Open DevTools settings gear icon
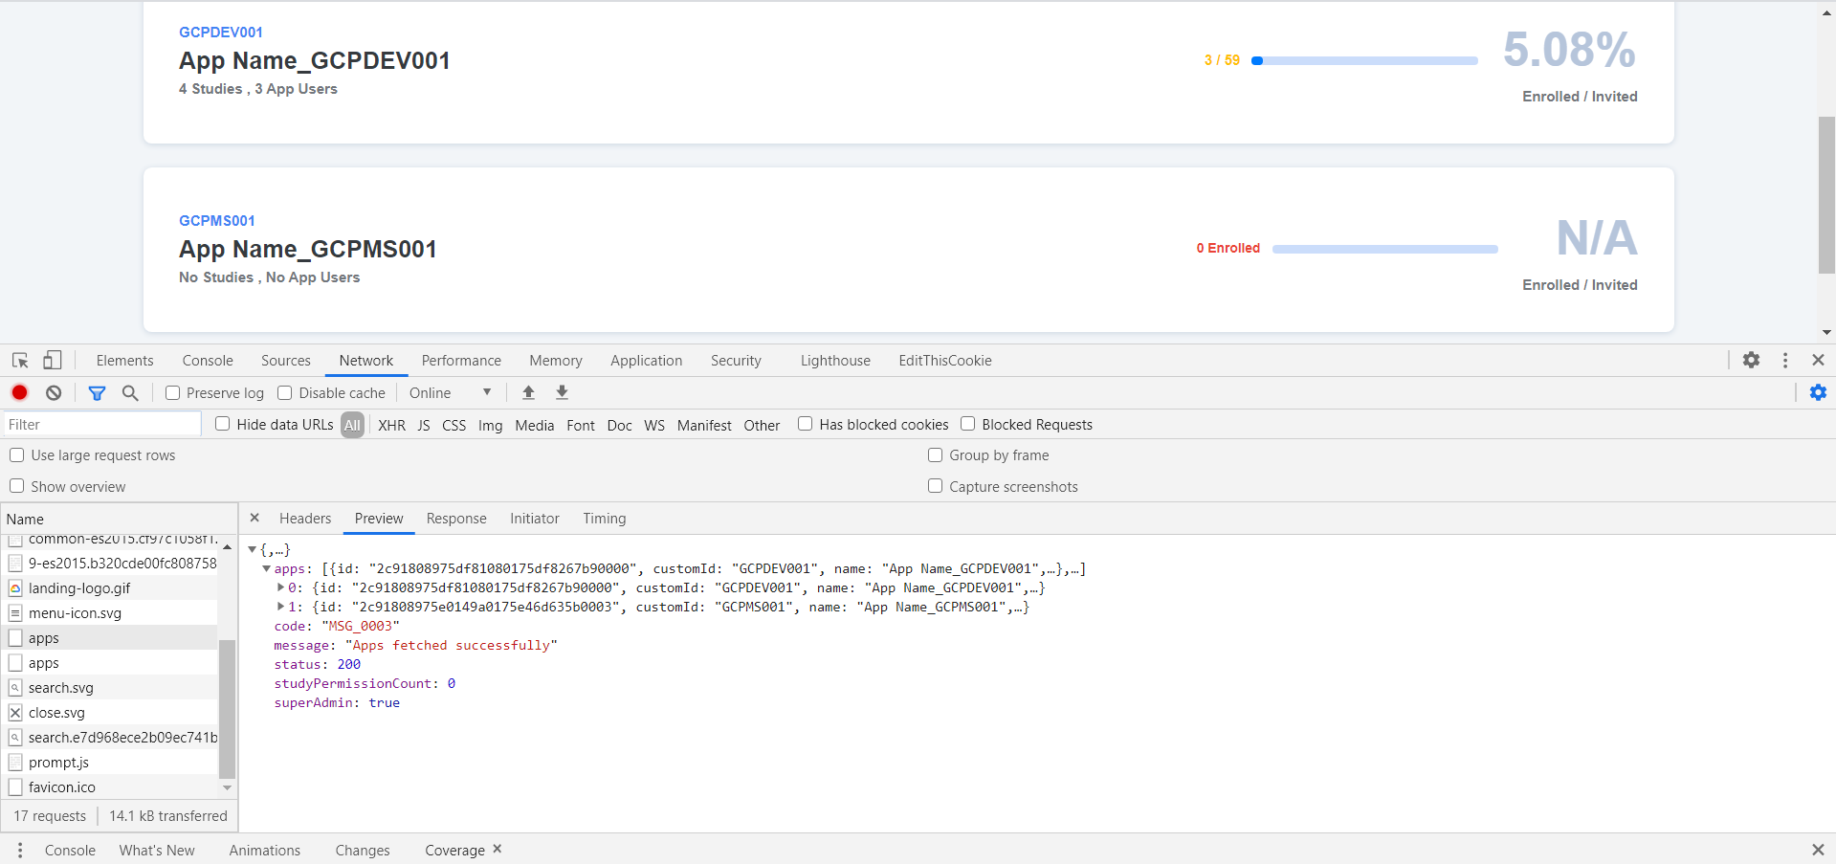The width and height of the screenshot is (1836, 864). click(x=1751, y=360)
